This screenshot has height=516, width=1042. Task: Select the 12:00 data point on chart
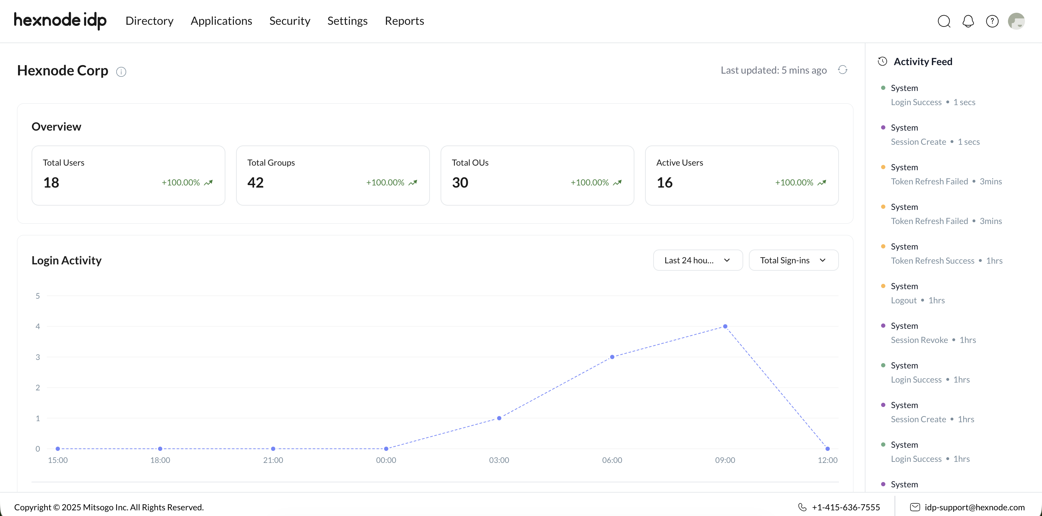(x=828, y=449)
